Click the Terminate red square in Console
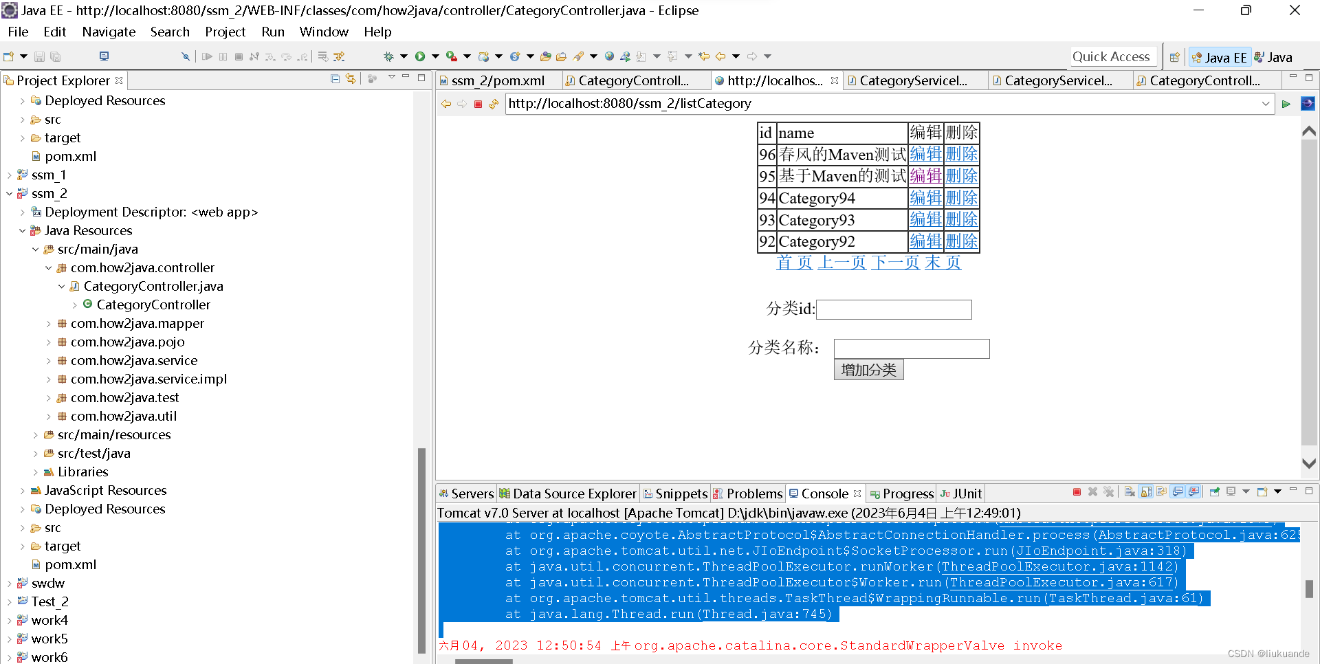 coord(1077,492)
